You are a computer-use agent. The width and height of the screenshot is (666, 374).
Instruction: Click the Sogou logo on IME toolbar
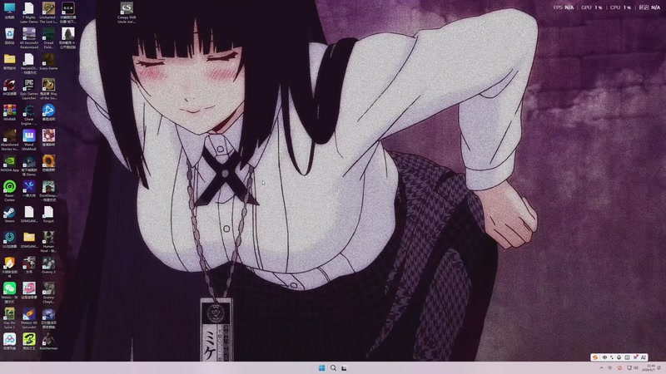pyautogui.click(x=595, y=357)
